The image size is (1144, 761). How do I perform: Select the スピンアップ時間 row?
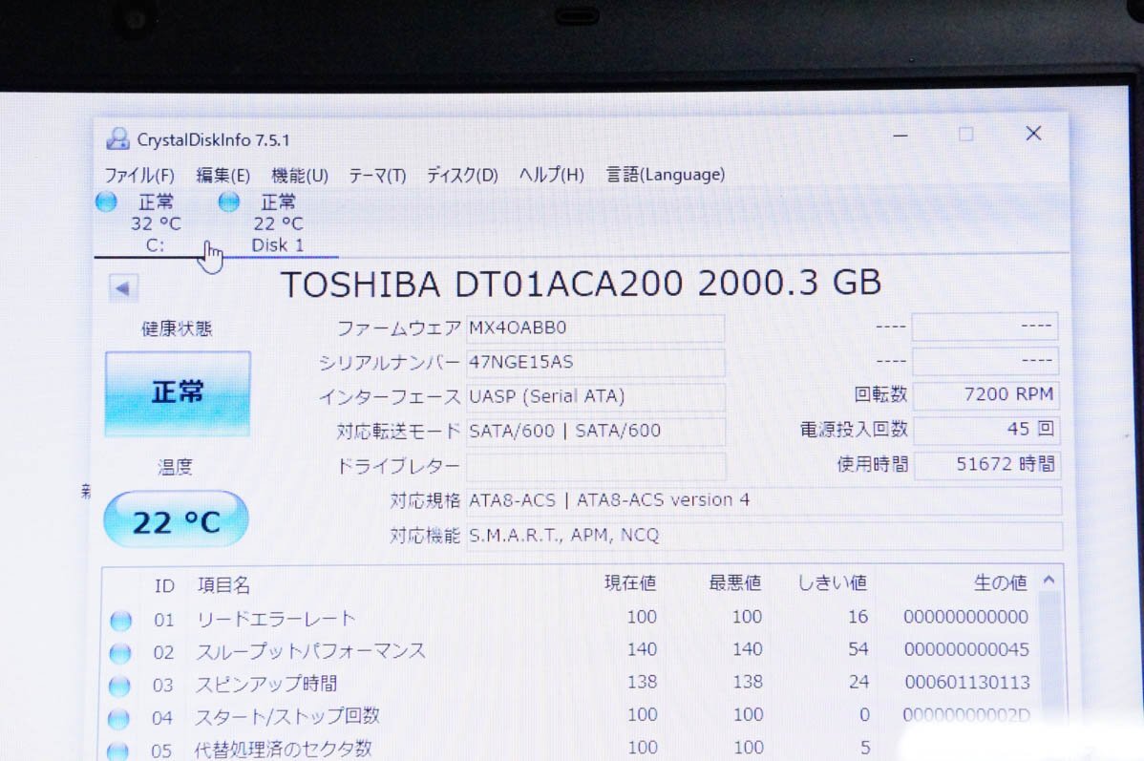tap(570, 684)
